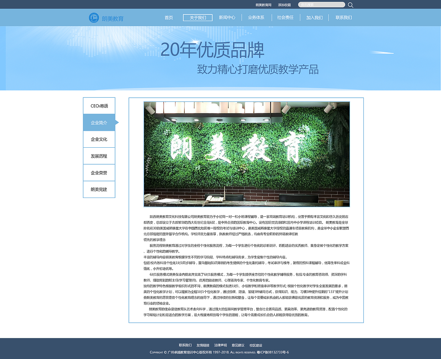The width and height of the screenshot is (441, 359).
Task: Open the 首页 navigation menu item
Action: [x=169, y=17]
